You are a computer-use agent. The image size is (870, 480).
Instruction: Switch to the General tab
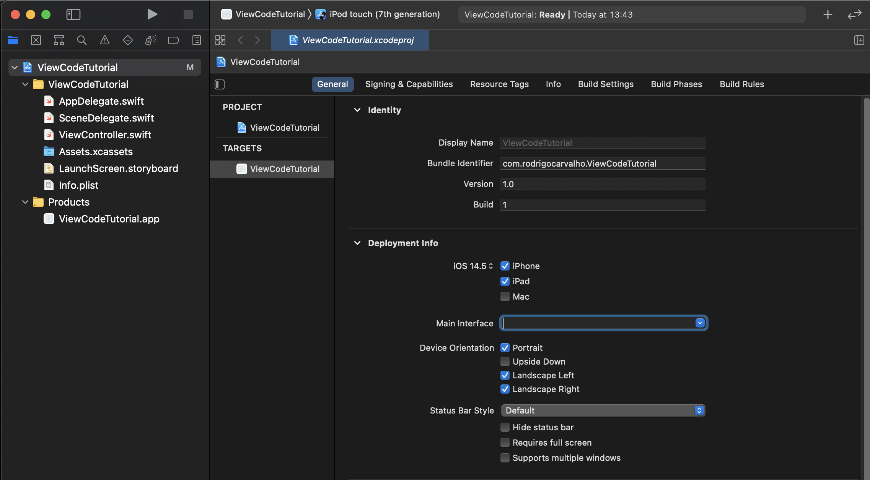coord(332,84)
